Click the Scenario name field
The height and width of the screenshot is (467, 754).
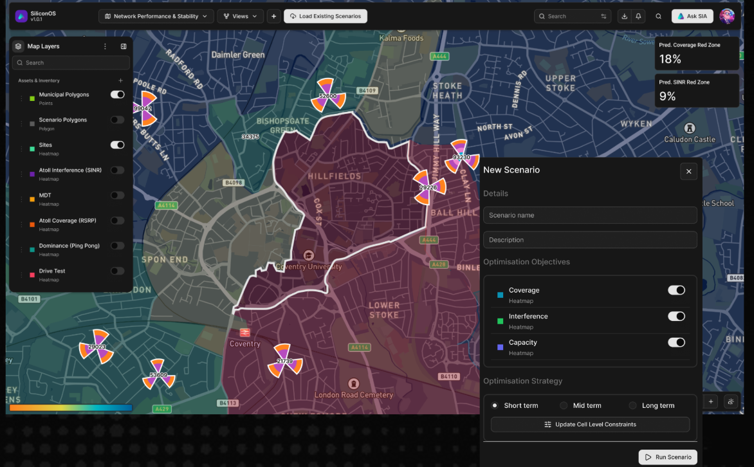(x=590, y=215)
